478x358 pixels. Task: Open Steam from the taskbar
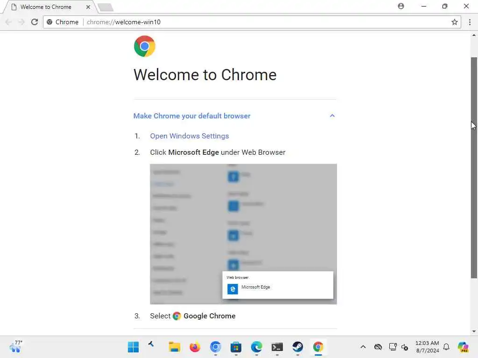coord(297,347)
